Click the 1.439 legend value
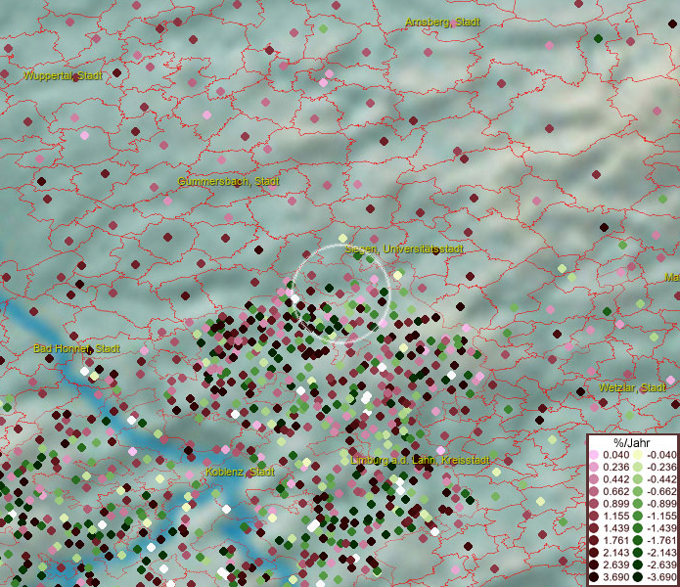This screenshot has height=587, width=680. (615, 528)
